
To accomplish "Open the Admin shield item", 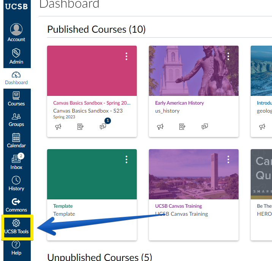I will pos(16,56).
